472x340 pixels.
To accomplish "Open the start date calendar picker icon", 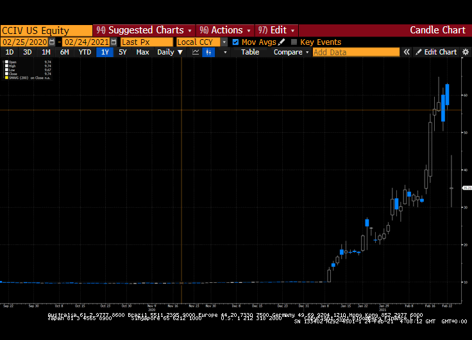I will (52, 42).
